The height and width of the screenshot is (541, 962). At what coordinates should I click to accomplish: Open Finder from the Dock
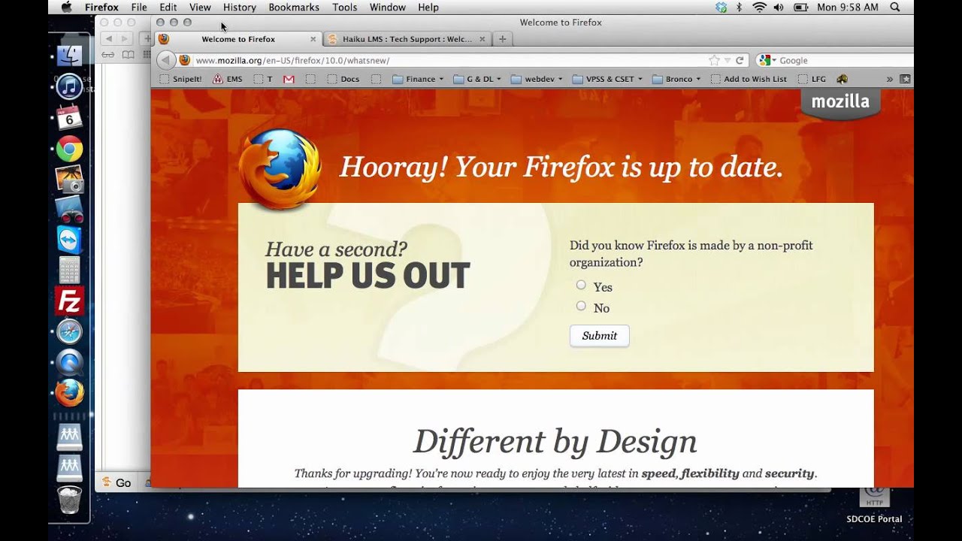(x=69, y=56)
